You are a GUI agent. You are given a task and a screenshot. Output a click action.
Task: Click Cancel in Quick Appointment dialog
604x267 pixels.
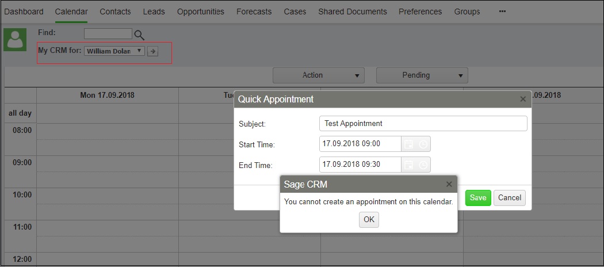coord(510,197)
